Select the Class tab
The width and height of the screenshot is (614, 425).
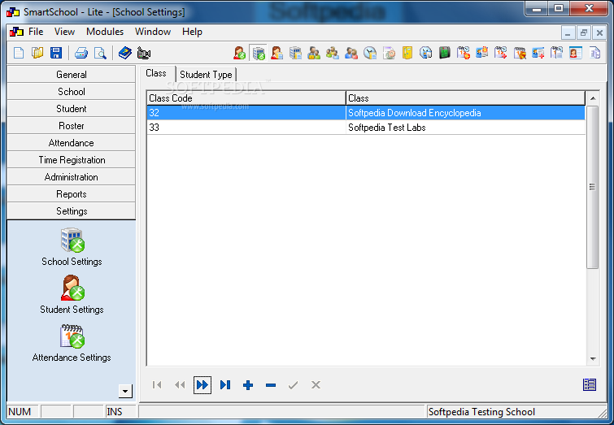[x=156, y=73]
